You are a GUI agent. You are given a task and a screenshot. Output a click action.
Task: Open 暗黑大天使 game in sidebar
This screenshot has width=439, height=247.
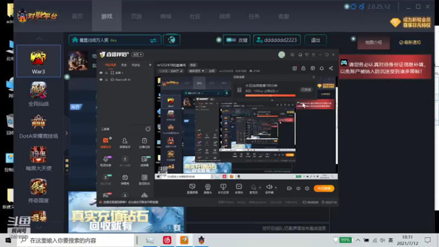[x=38, y=159]
